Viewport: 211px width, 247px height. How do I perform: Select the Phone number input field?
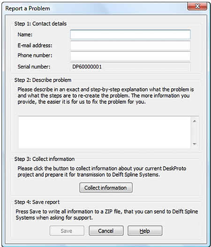pyautogui.click(x=130, y=56)
